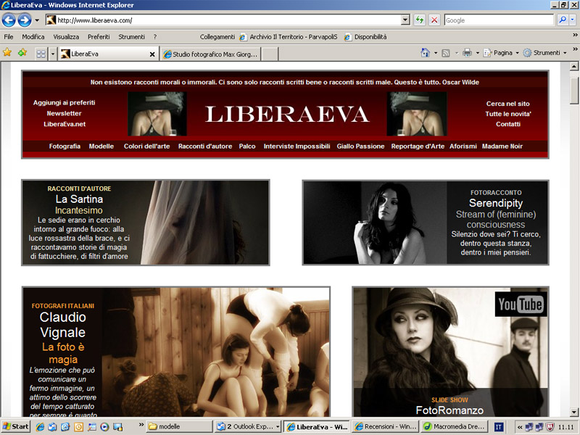Switch to Macromedia Dre... taskbar window
The width and height of the screenshot is (580, 435).
[454, 426]
